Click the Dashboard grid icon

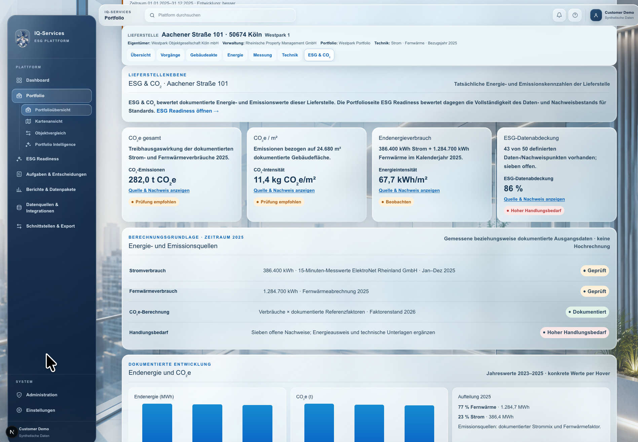19,80
